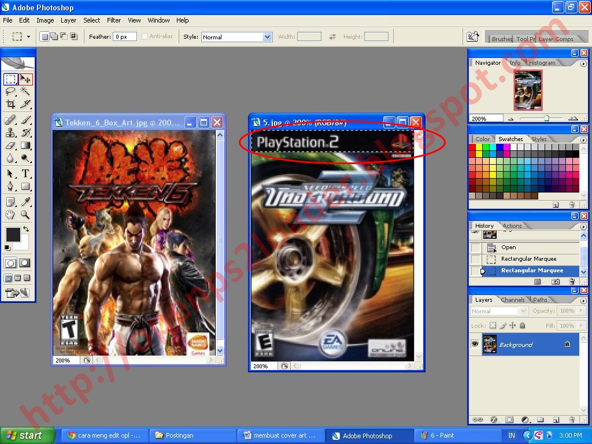Screen dimensions: 592x444
Task: Switch to the Actions tab
Action: 512,226
